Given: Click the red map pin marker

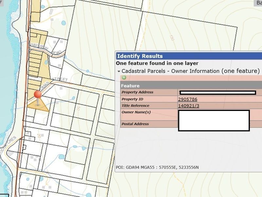Looking at the screenshot, I should click(38, 95).
